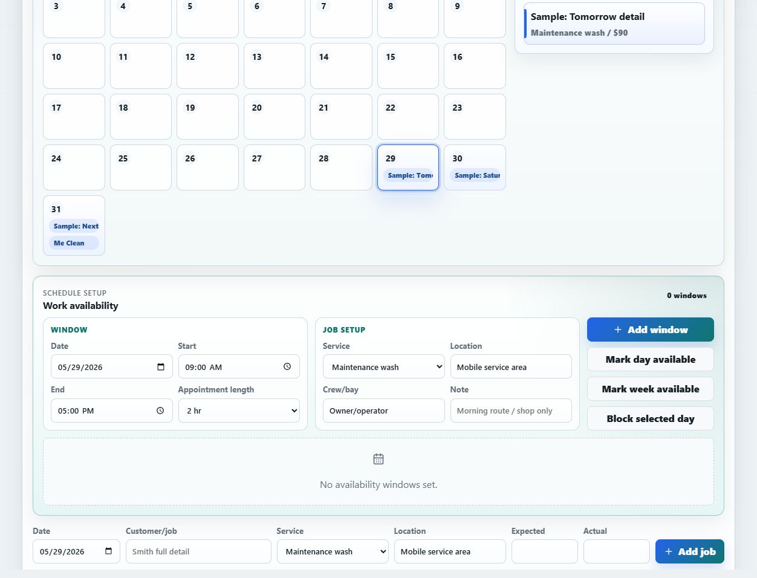
Task: Open the 'Me Clean' event on day 31
Action: 74,243
